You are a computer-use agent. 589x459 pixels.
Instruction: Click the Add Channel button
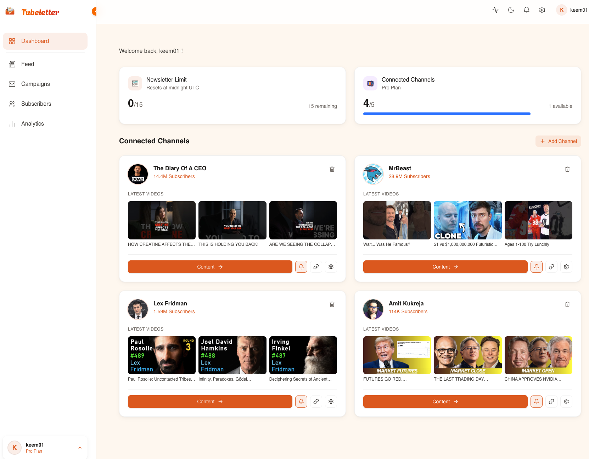(558, 141)
